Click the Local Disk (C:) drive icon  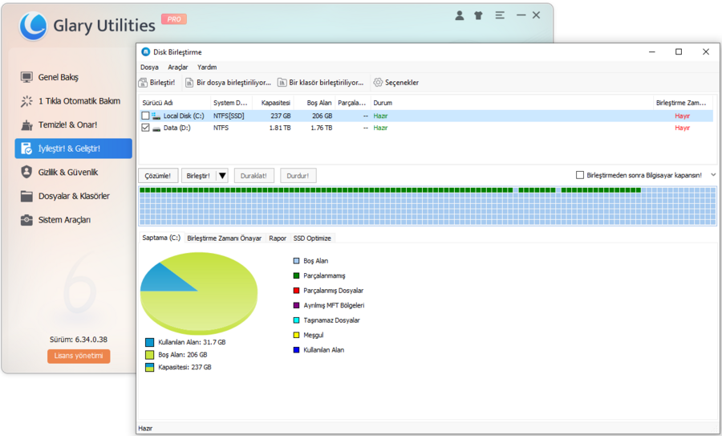[x=156, y=116]
